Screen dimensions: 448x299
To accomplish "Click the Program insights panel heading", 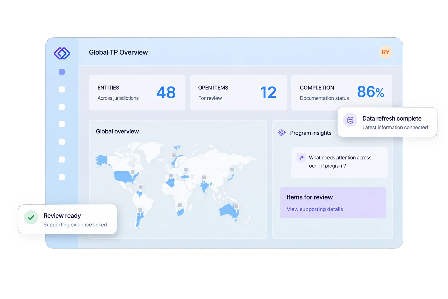I will pyautogui.click(x=311, y=133).
